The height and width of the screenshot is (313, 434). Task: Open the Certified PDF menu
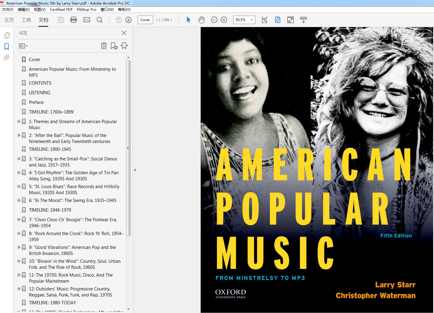click(x=61, y=10)
